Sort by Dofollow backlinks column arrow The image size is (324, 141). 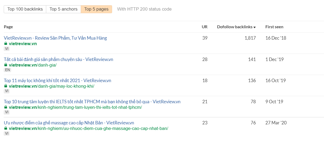tap(254, 27)
